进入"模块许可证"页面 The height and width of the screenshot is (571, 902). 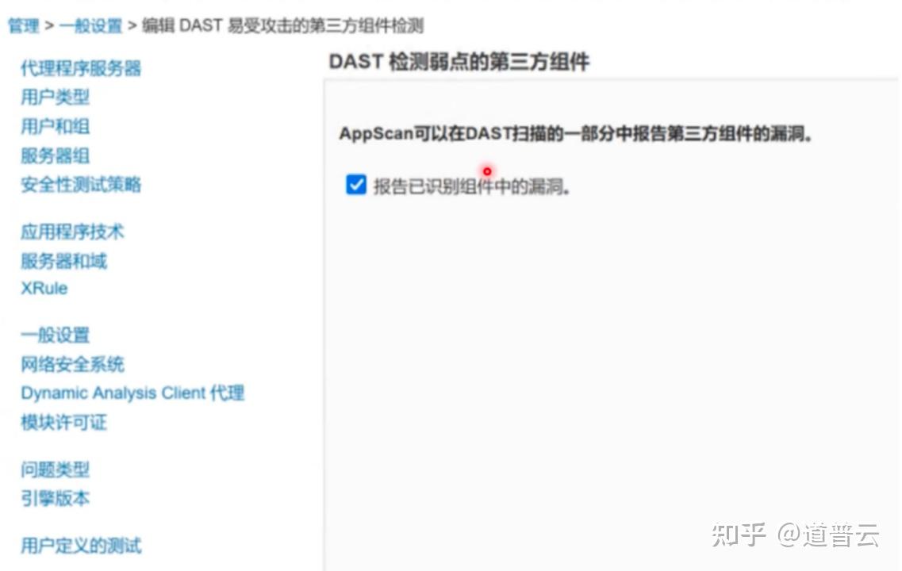click(64, 423)
